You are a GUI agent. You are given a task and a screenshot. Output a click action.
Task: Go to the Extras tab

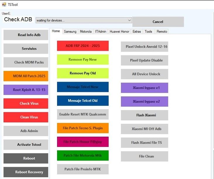[137, 32]
